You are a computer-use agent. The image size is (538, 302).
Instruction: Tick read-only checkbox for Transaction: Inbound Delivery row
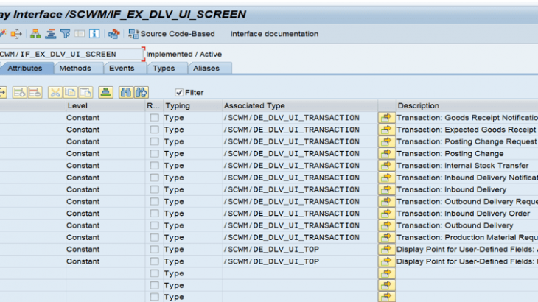[154, 189]
